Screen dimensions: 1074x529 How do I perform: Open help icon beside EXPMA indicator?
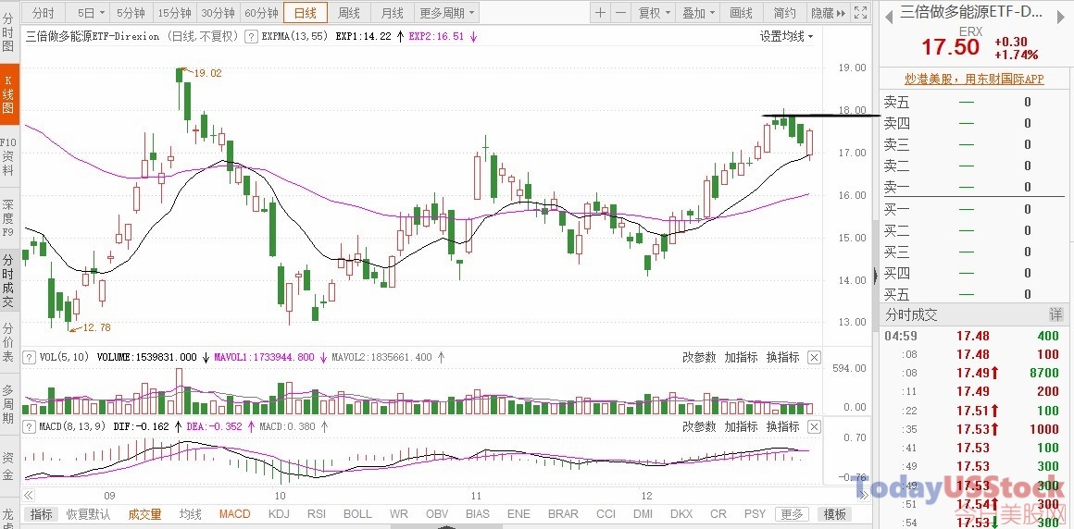pos(252,36)
